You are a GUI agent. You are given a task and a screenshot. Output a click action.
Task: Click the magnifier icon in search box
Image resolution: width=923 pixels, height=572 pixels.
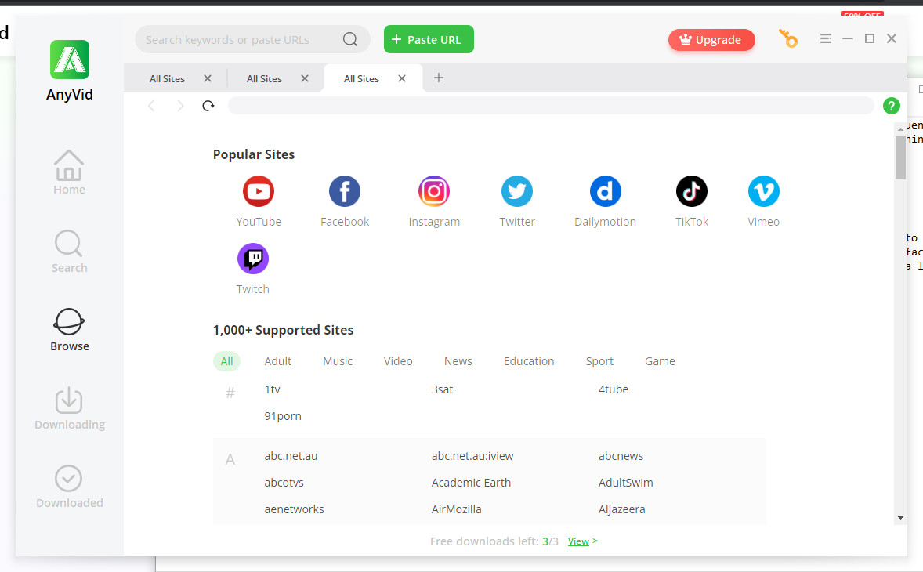pyautogui.click(x=350, y=39)
